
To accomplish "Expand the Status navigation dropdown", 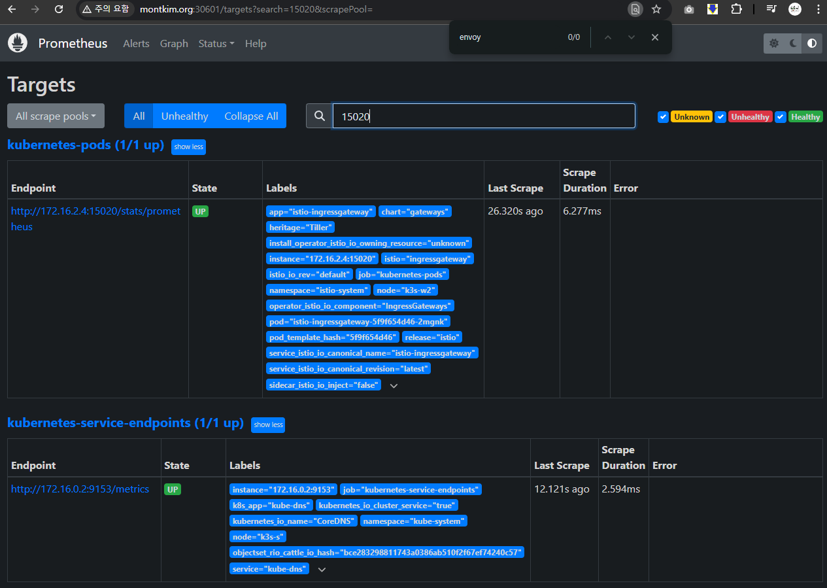I will pos(216,44).
